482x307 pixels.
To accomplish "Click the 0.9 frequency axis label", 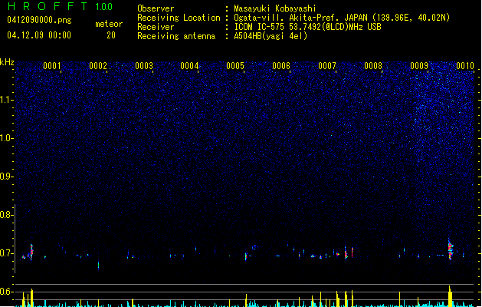I will click(7, 177).
